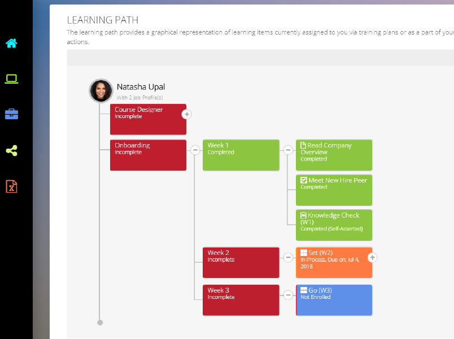This screenshot has width=454, height=339.
Task: Click the grid icon on Set (W2)
Action: (304, 253)
